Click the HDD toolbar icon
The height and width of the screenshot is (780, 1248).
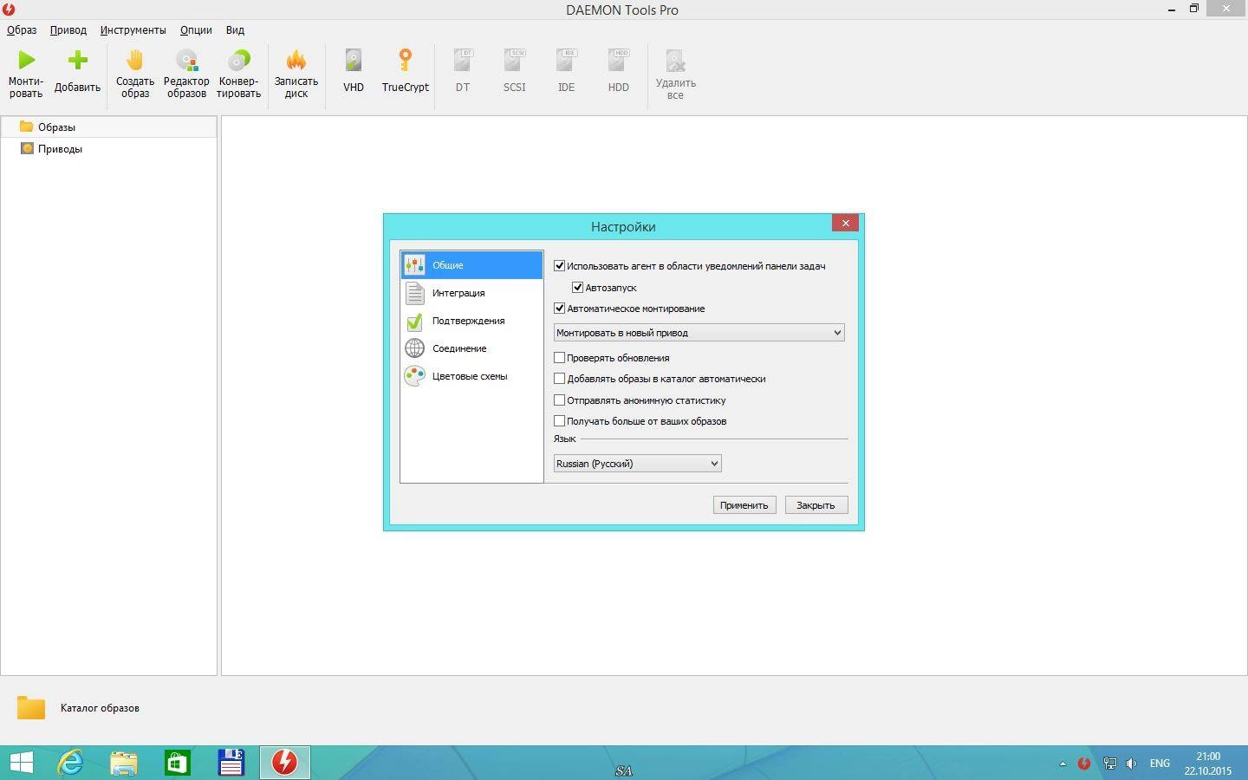pyautogui.click(x=618, y=60)
